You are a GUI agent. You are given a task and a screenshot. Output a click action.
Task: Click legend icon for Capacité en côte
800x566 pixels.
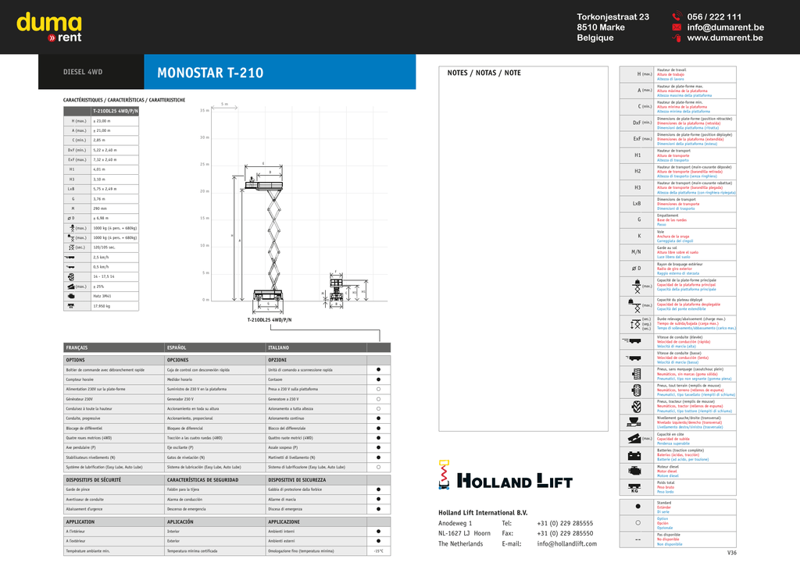coord(634,439)
